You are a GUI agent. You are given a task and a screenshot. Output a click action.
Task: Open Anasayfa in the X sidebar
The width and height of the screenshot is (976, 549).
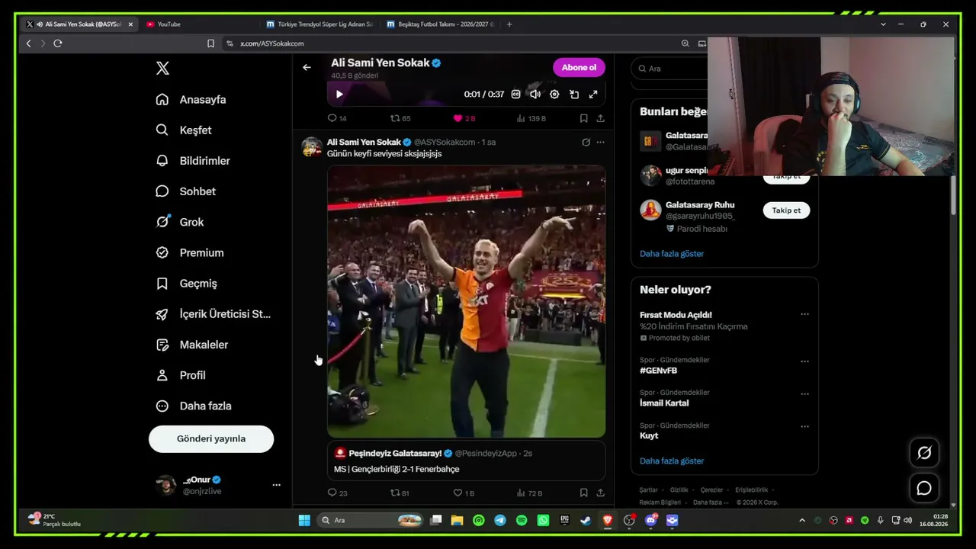(x=191, y=99)
